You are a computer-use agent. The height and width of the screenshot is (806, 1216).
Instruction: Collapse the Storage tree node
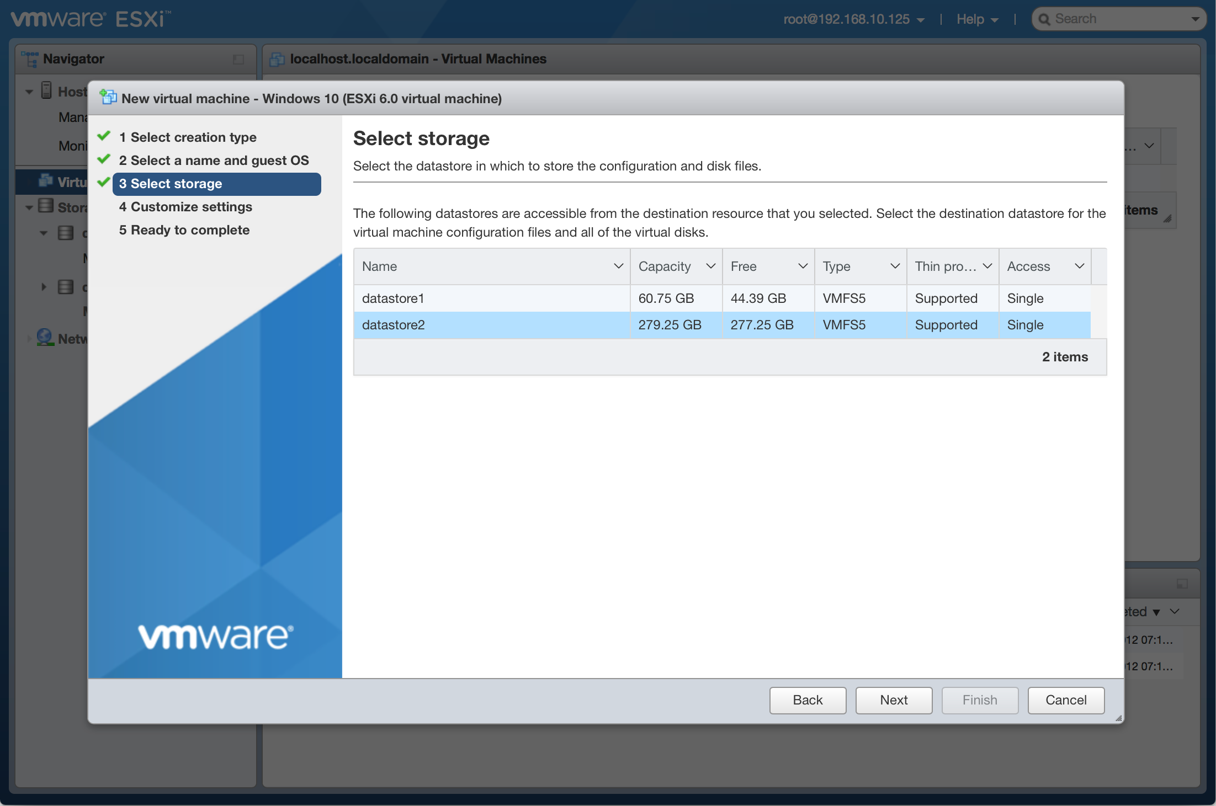tap(29, 207)
